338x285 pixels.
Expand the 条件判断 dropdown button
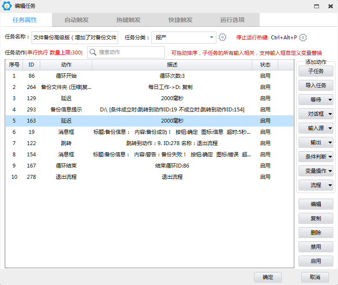[x=316, y=157]
